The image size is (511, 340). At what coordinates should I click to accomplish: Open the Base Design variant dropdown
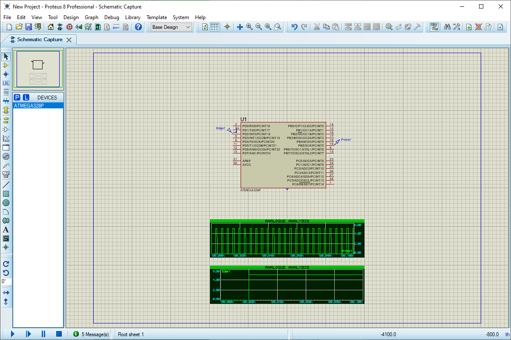tap(172, 27)
